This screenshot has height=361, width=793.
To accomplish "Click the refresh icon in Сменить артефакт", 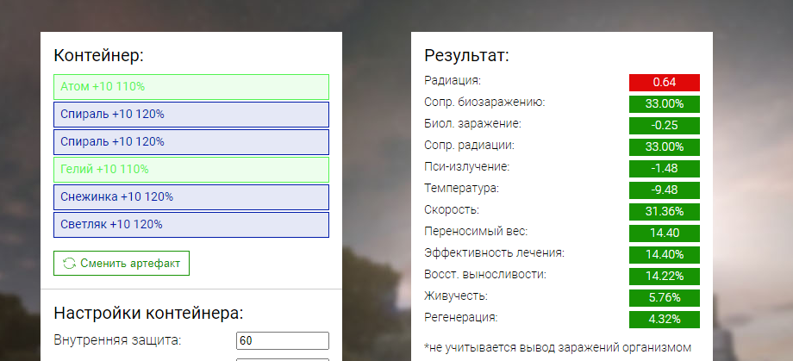I will (69, 264).
